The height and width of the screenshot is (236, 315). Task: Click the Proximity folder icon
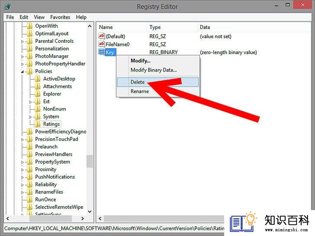30,169
